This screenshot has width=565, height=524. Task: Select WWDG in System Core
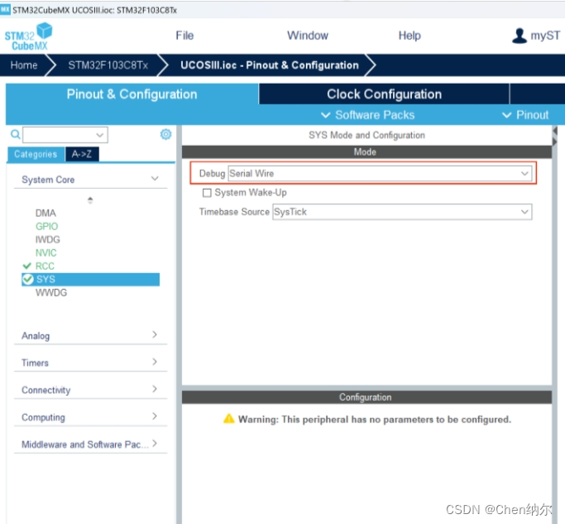[x=51, y=292]
